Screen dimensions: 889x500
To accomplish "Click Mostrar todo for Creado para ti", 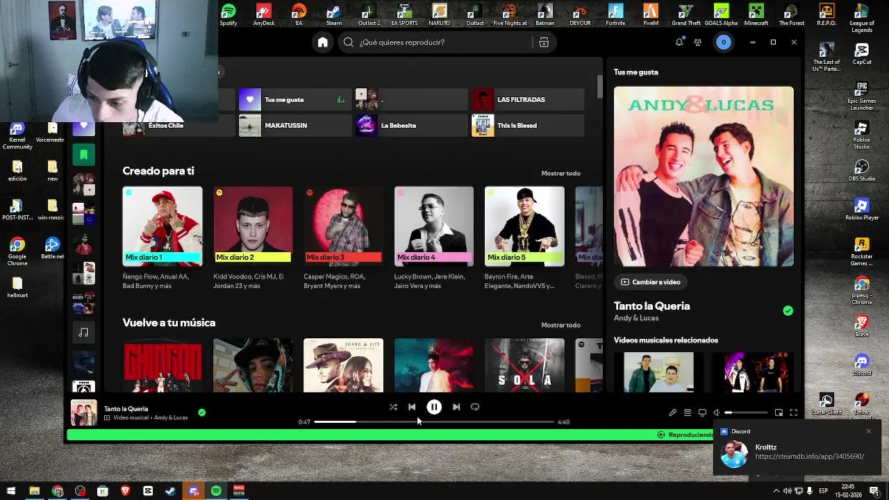I will pos(560,173).
